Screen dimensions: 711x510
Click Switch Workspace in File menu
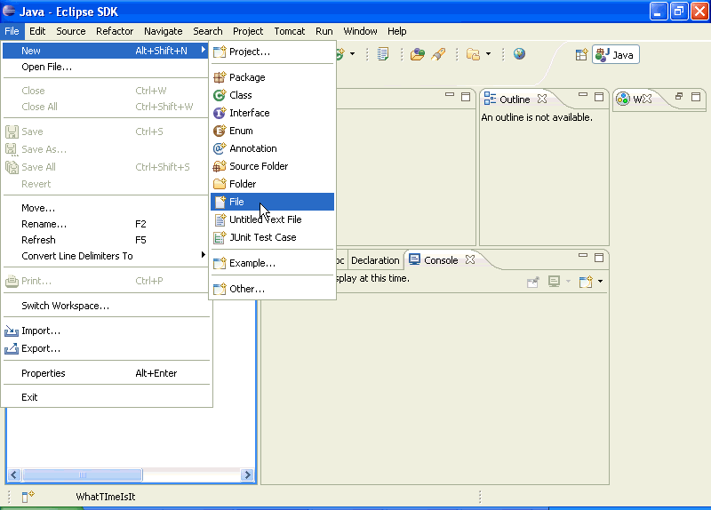click(65, 306)
